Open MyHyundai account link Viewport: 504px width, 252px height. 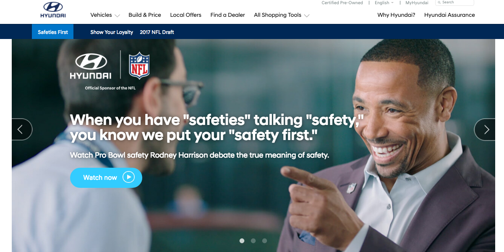pyautogui.click(x=417, y=3)
